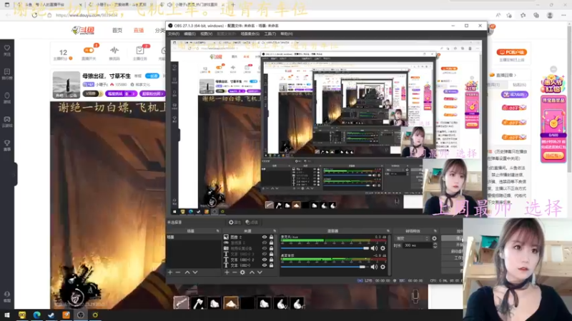Open the 云游戏 gamepad icon in Douyu sidebar

tap(7, 119)
